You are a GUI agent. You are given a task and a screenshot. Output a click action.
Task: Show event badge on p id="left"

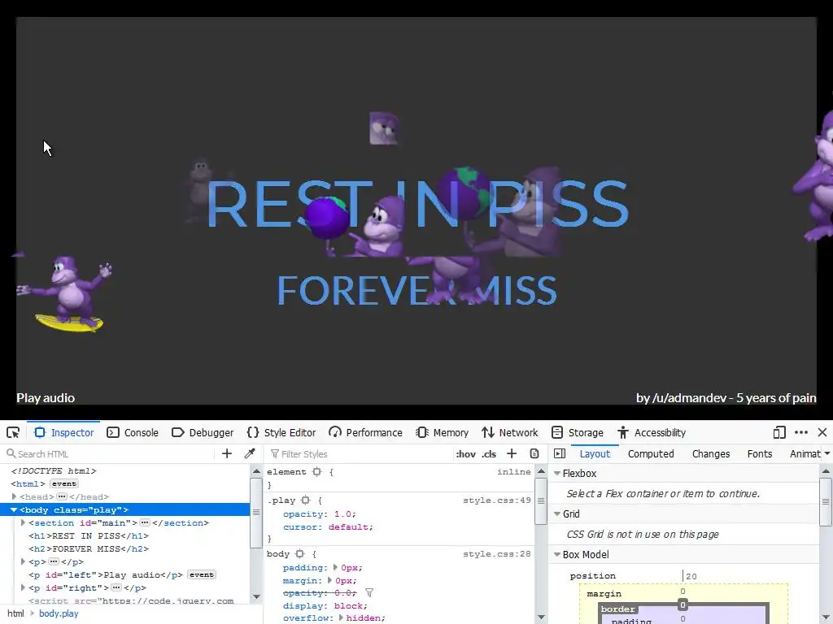(x=202, y=574)
